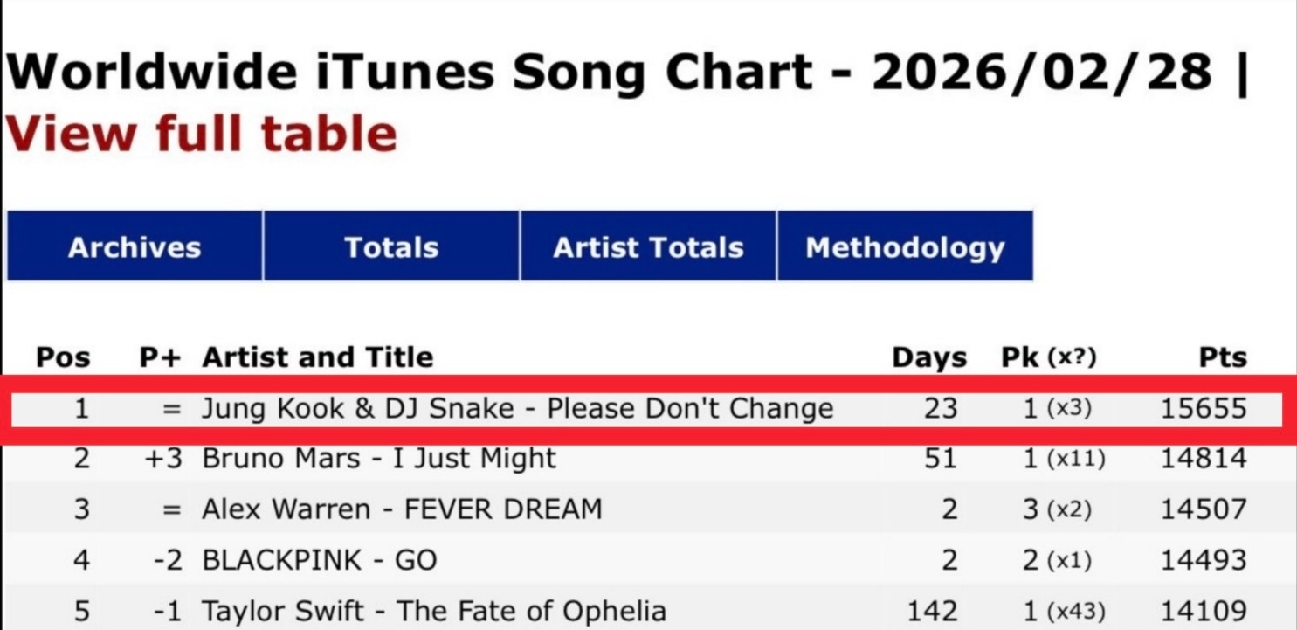The width and height of the screenshot is (1297, 630).
Task: Click the Pos column header
Action: point(63,357)
